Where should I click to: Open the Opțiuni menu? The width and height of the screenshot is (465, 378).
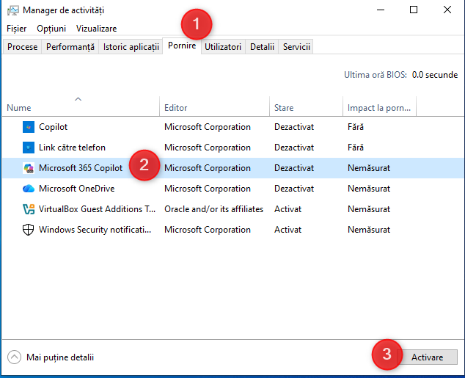click(x=51, y=29)
